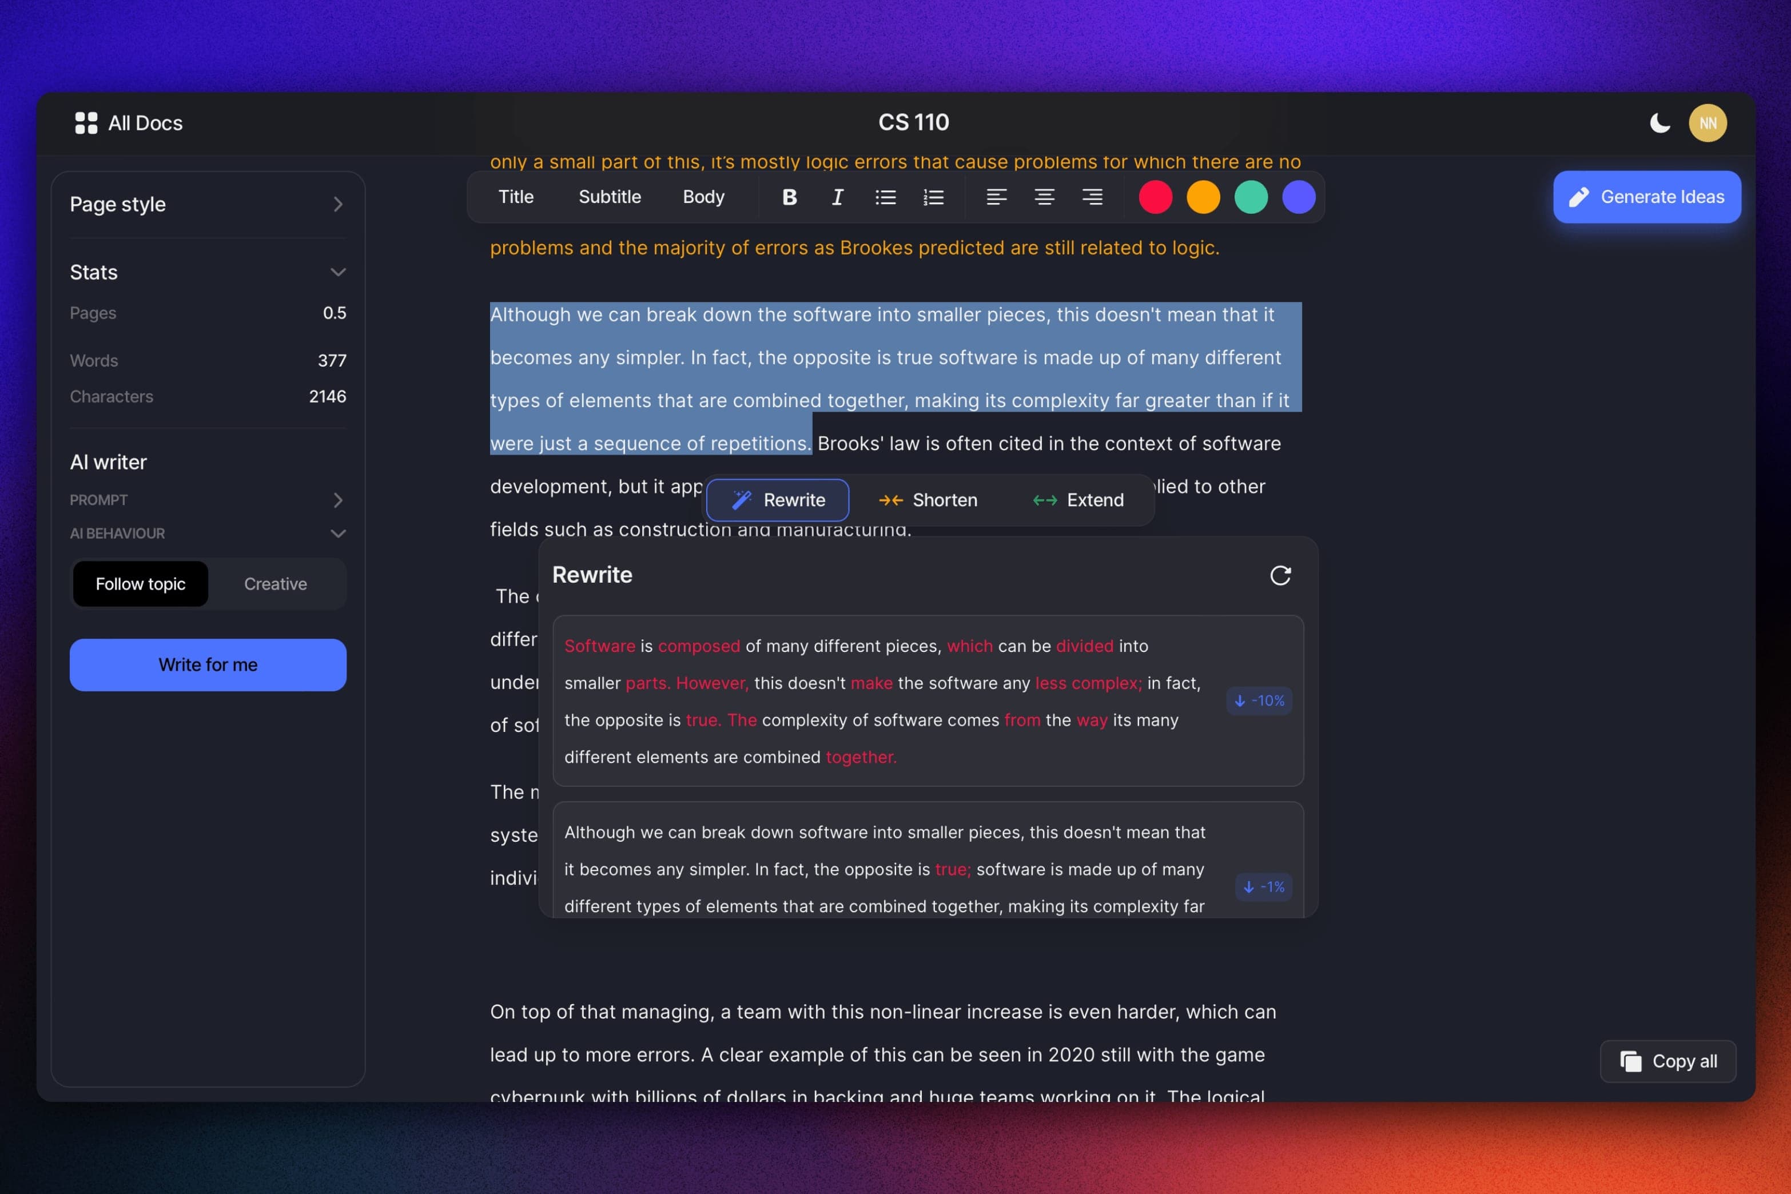Click the Rewrite magic wand button

click(x=778, y=500)
